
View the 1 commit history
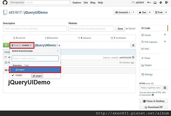[19, 38]
